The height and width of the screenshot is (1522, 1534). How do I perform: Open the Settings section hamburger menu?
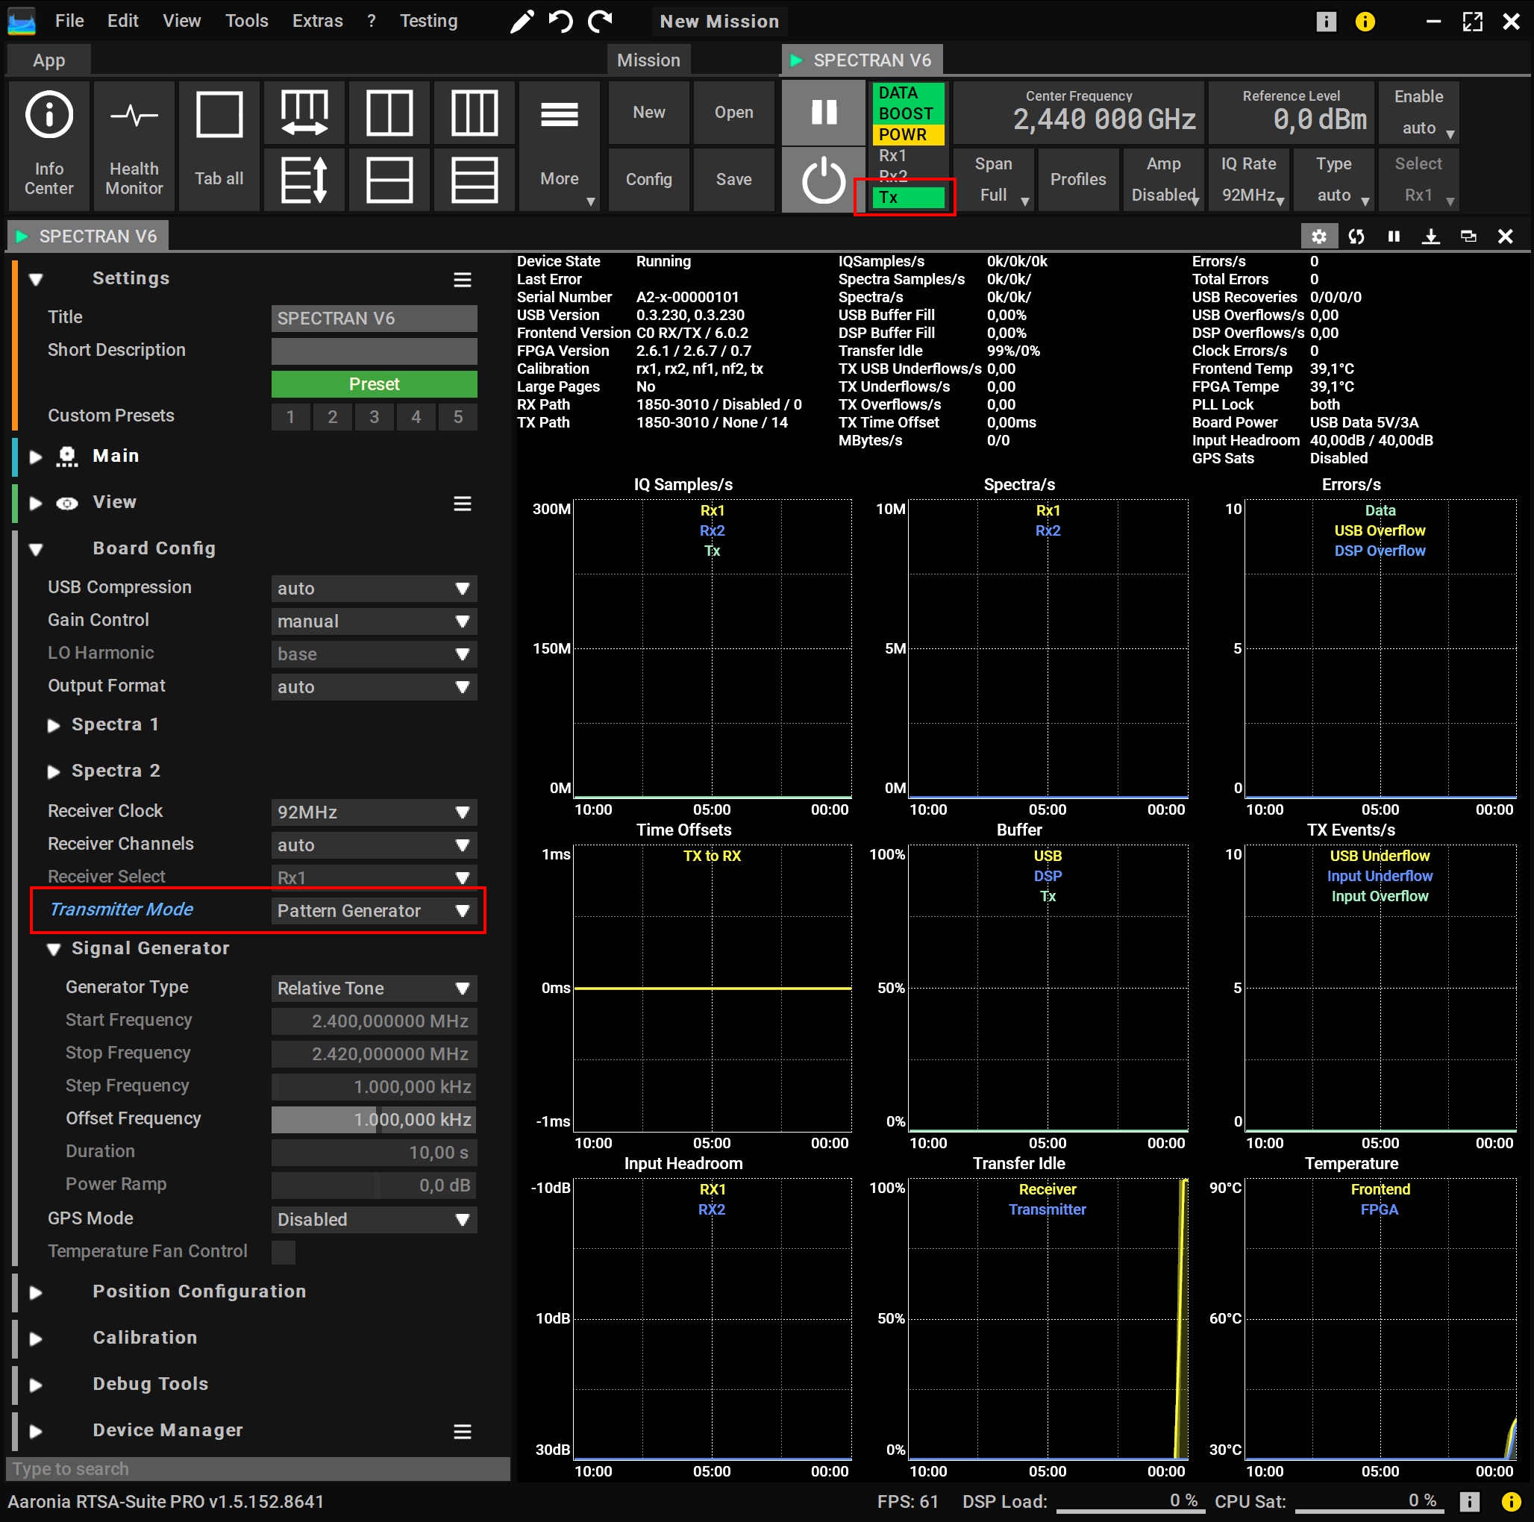(x=463, y=280)
